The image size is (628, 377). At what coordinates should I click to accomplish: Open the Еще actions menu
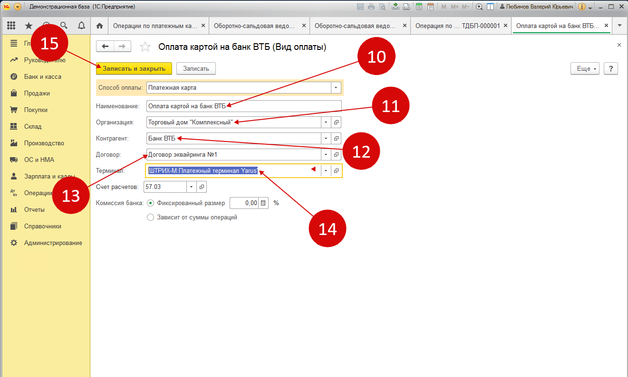pyautogui.click(x=585, y=68)
